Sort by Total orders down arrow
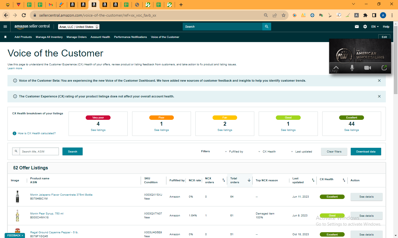 (249, 180)
